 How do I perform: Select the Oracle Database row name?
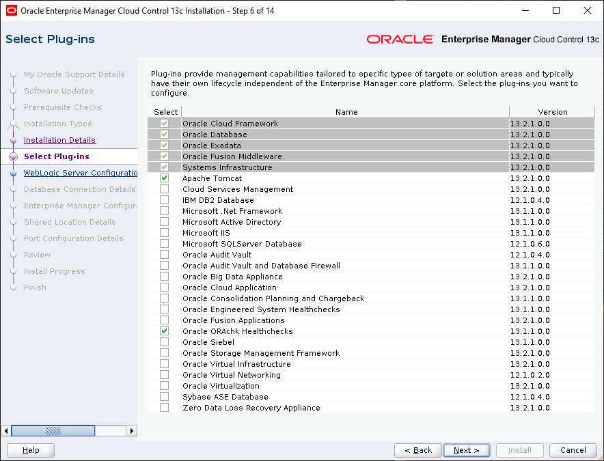pyautogui.click(x=215, y=135)
